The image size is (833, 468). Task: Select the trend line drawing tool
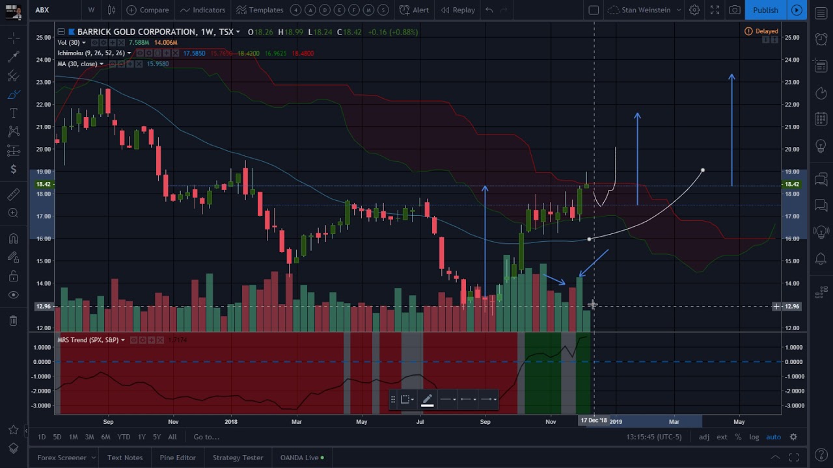click(x=13, y=58)
